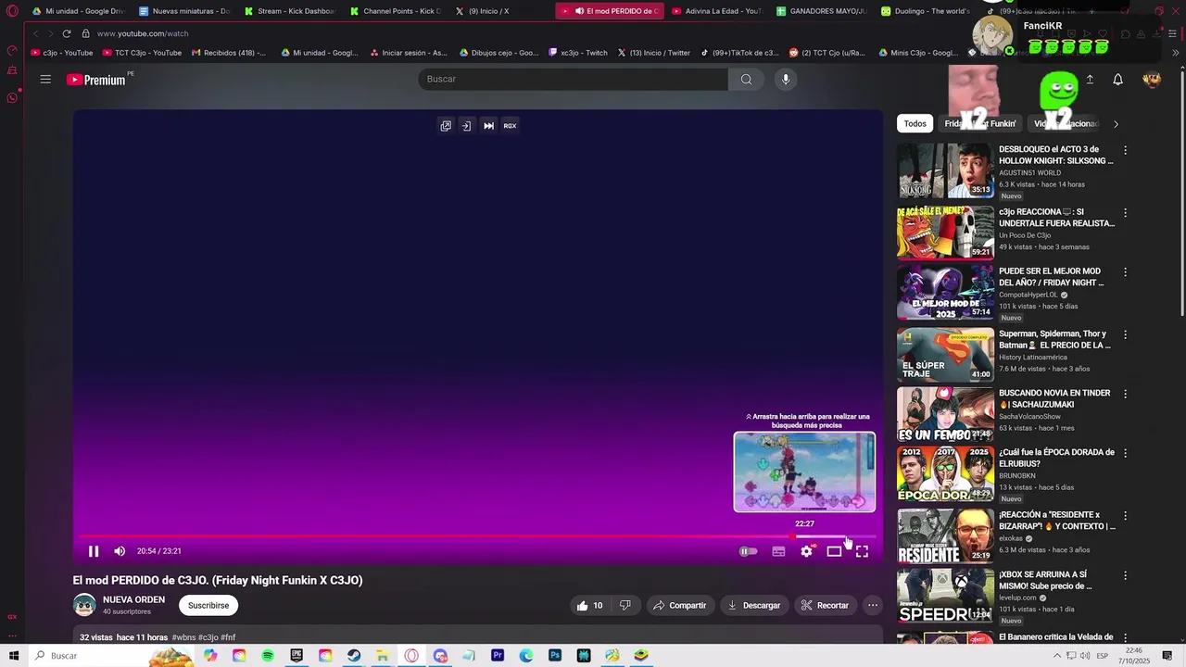Switch to GANADORES MAYO/JU browser tab
The height and width of the screenshot is (667, 1186).
coord(821,11)
